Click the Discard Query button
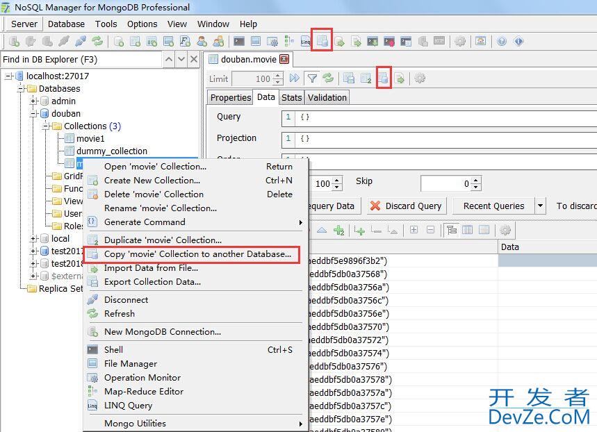597x432 pixels. 407,206
